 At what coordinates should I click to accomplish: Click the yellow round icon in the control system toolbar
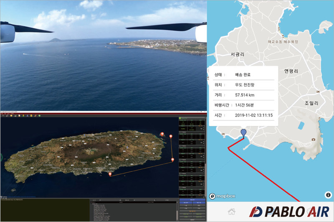pos(11,115)
